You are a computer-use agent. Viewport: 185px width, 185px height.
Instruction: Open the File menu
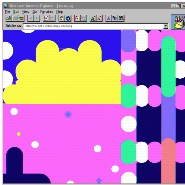(x=7, y=12)
